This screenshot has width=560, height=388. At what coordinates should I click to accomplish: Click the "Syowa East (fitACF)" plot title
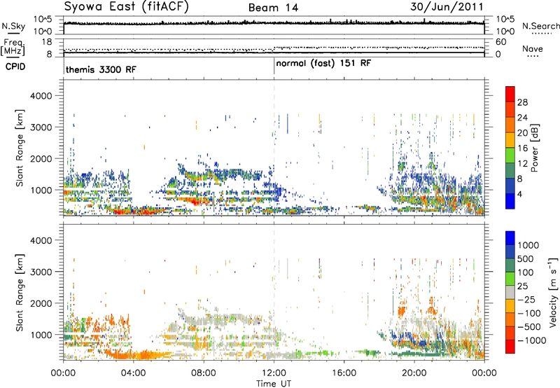(127, 7)
